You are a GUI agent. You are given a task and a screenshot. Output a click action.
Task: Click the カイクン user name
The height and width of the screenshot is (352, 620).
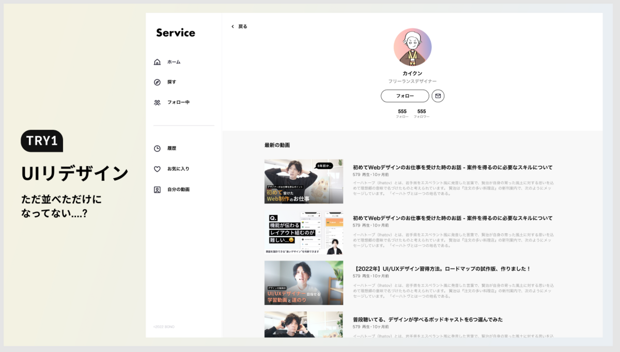coord(412,73)
